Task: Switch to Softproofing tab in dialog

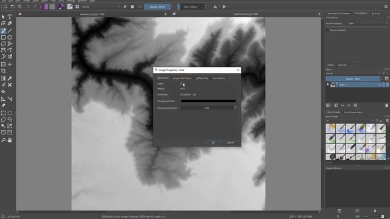Action: tap(202, 78)
